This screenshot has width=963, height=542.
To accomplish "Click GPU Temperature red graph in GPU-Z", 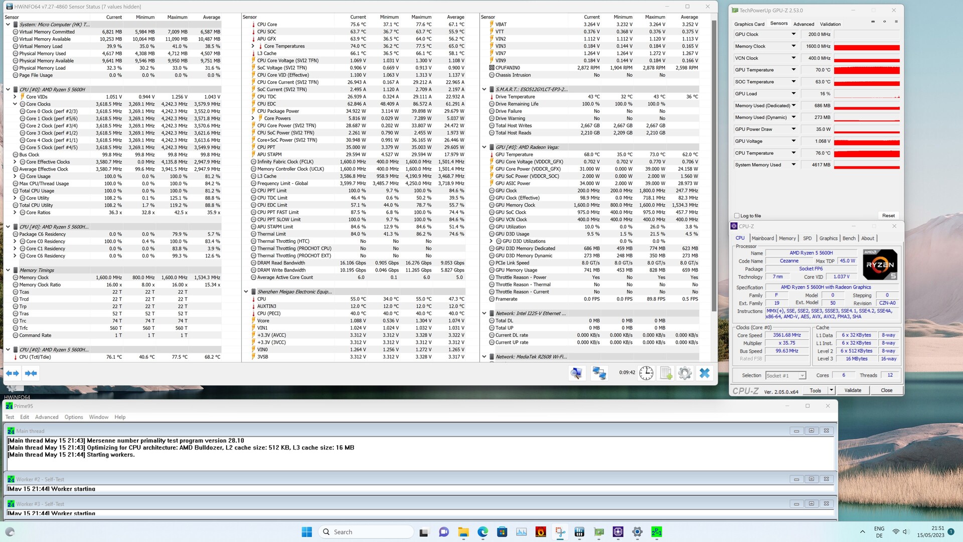I will tap(867, 70).
